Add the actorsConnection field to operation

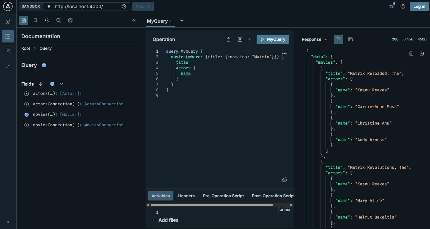tap(27, 104)
